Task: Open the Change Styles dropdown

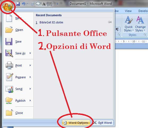Action: click(x=140, y=24)
